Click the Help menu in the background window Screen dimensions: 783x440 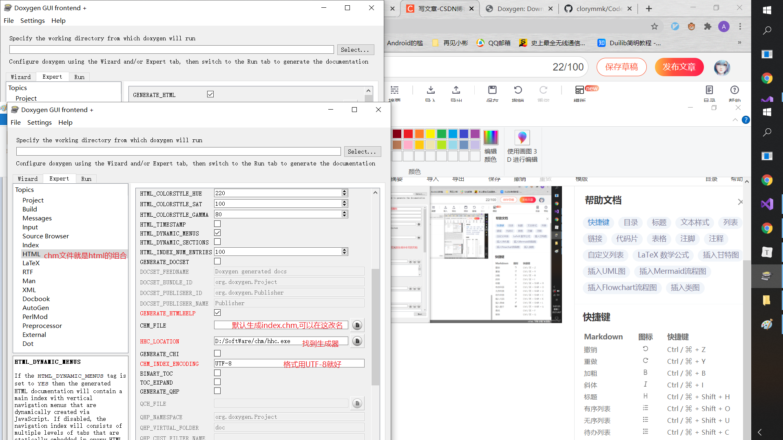tap(58, 20)
